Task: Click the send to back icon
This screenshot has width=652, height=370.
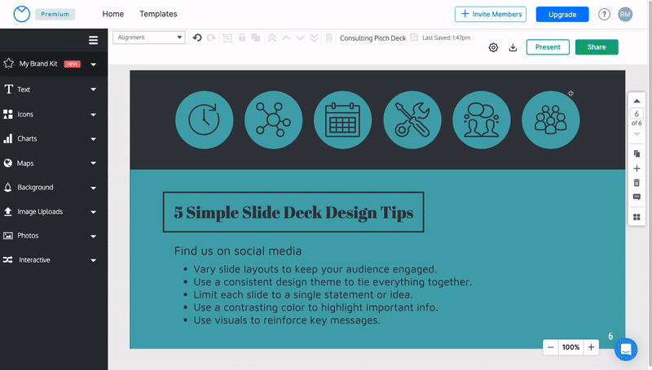Action: [315, 37]
